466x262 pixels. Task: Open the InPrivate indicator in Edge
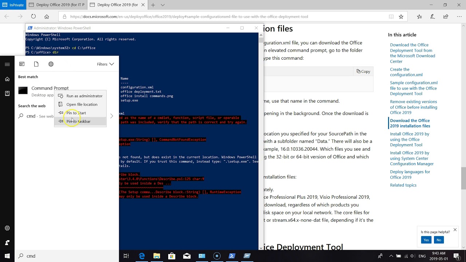point(13,5)
